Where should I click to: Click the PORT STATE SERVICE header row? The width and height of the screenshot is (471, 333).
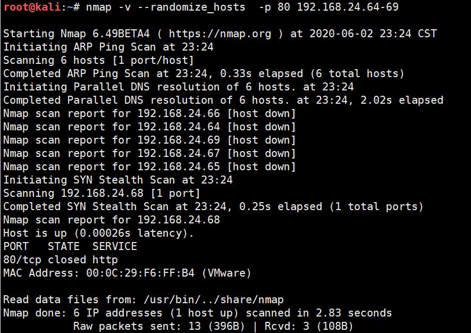[x=70, y=246]
